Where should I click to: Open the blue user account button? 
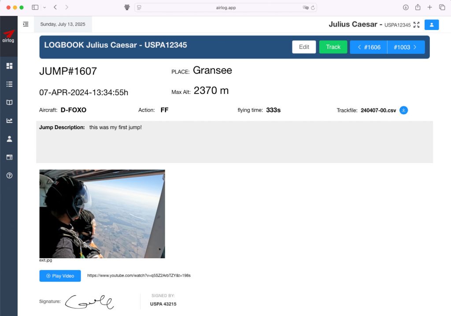coord(432,25)
